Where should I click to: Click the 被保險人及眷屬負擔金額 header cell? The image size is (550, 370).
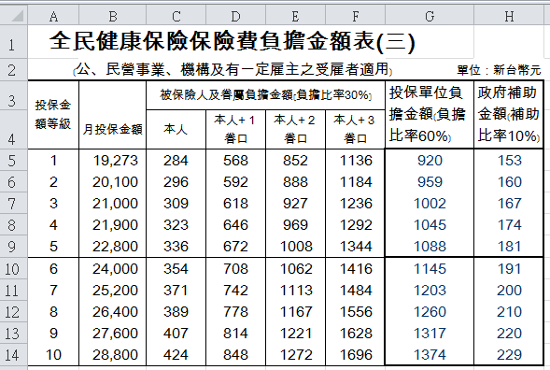(265, 95)
